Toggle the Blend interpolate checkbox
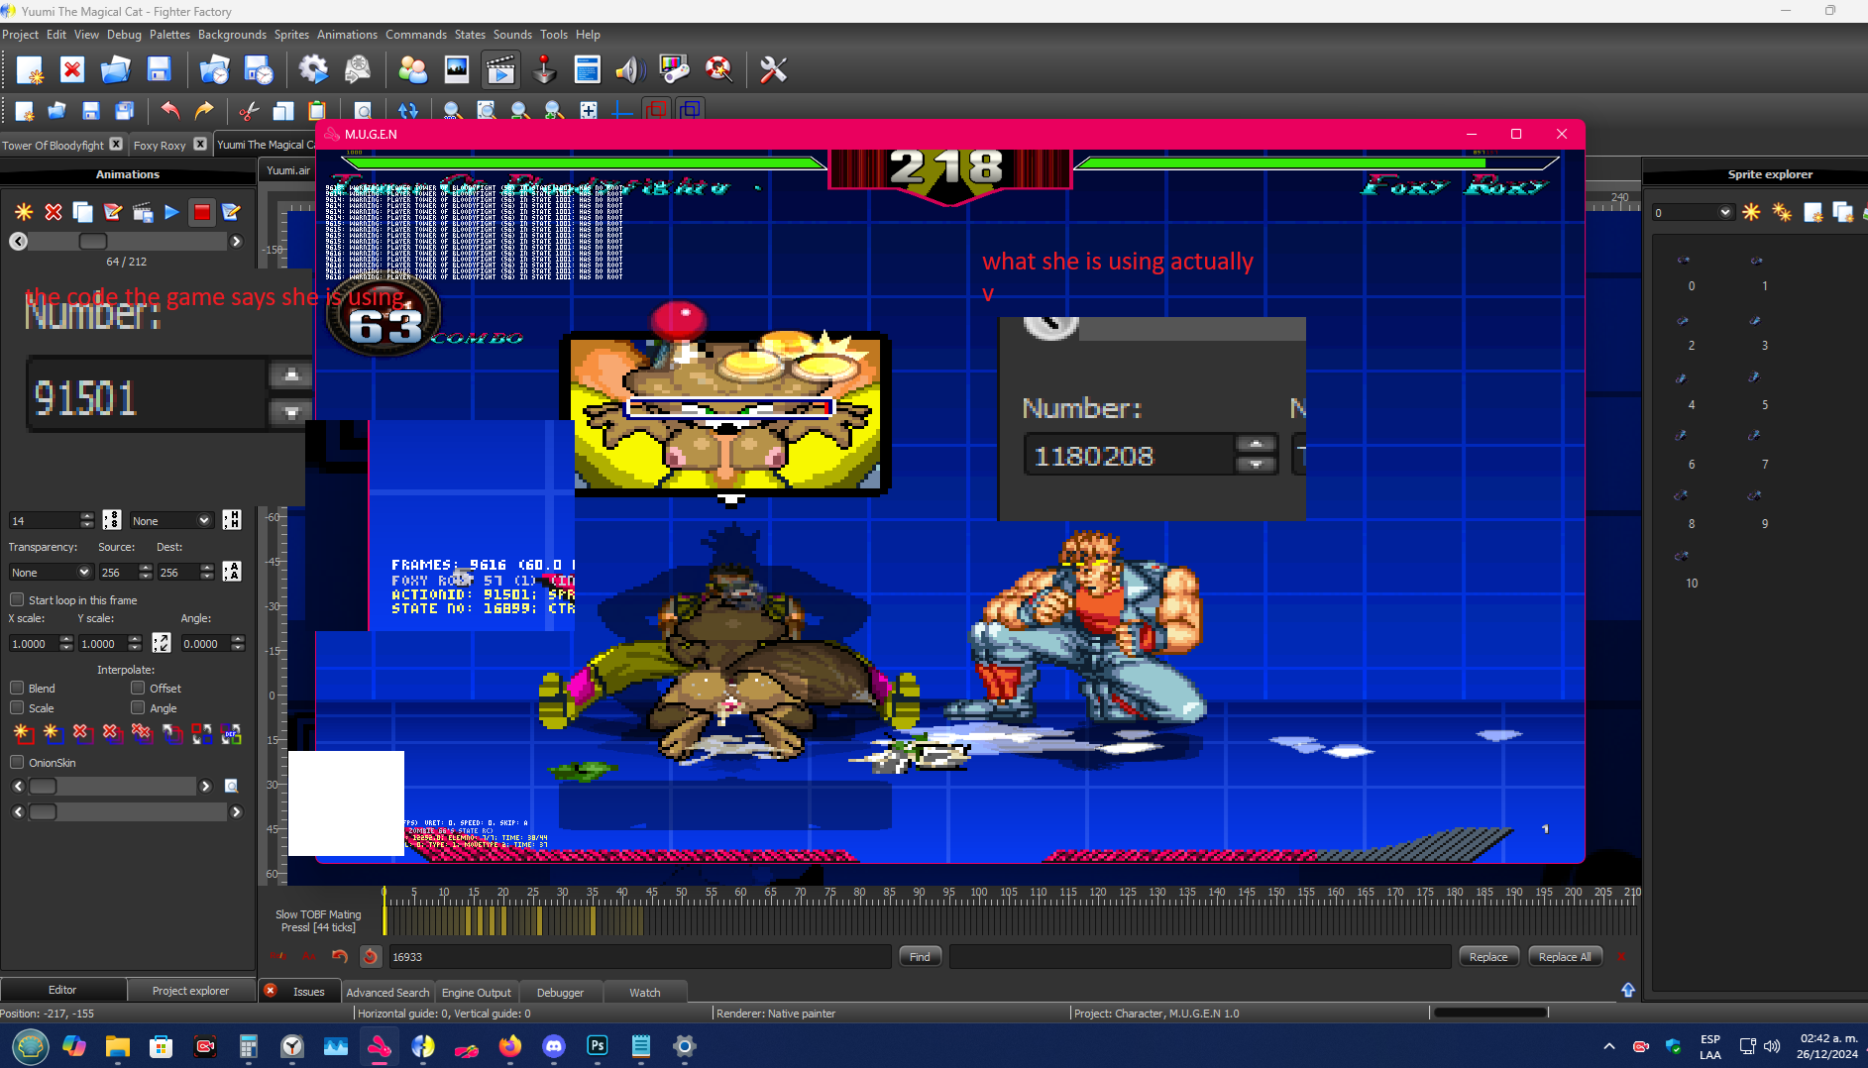Screen dimensions: 1868x1068 point(17,688)
